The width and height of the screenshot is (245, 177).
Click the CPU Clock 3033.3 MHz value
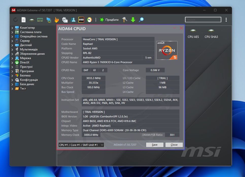click(93, 78)
